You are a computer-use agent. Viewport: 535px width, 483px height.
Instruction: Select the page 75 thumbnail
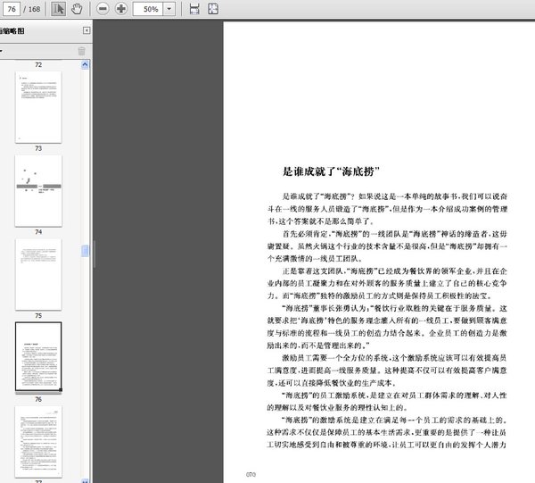(x=40, y=272)
